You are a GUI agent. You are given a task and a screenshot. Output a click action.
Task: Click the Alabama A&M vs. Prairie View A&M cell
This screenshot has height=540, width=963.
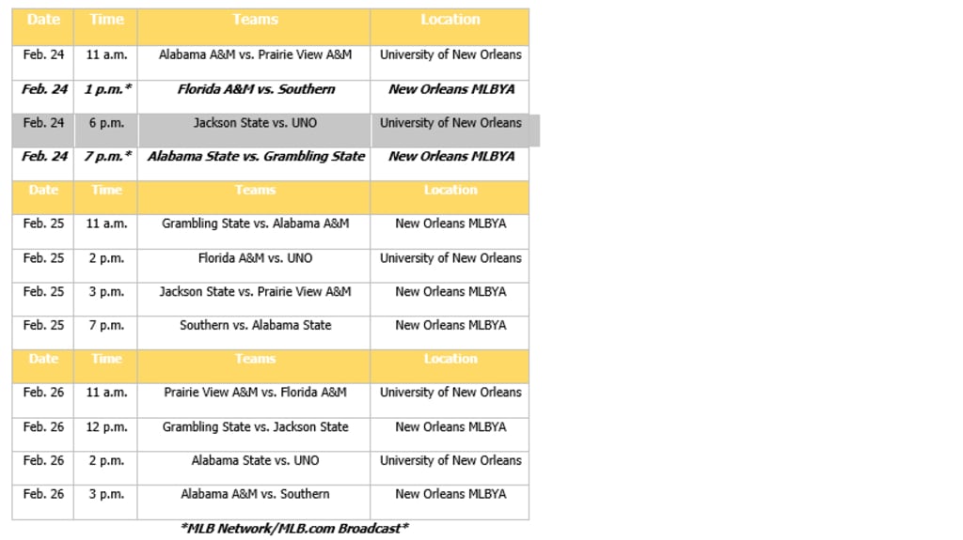255,55
